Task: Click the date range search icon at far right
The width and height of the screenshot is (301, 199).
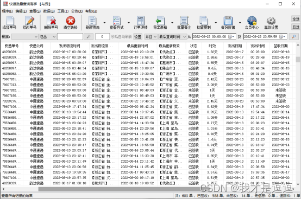Action: tap(294, 36)
